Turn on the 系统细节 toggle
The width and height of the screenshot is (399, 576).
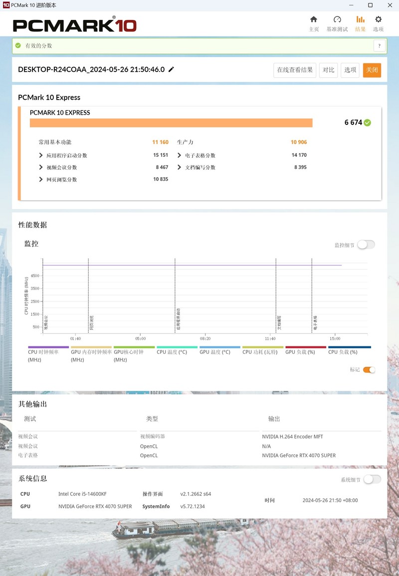point(372,479)
